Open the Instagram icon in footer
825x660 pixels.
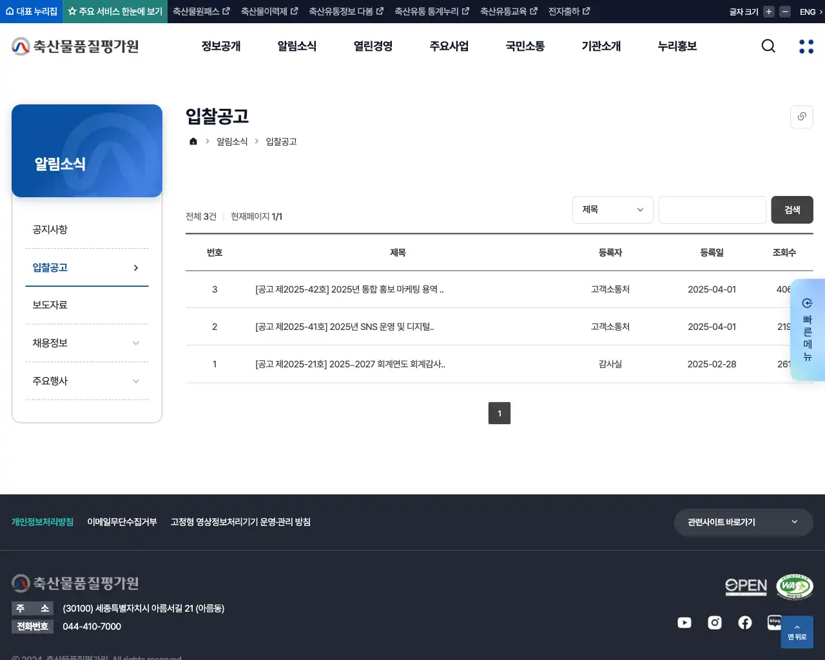point(714,623)
